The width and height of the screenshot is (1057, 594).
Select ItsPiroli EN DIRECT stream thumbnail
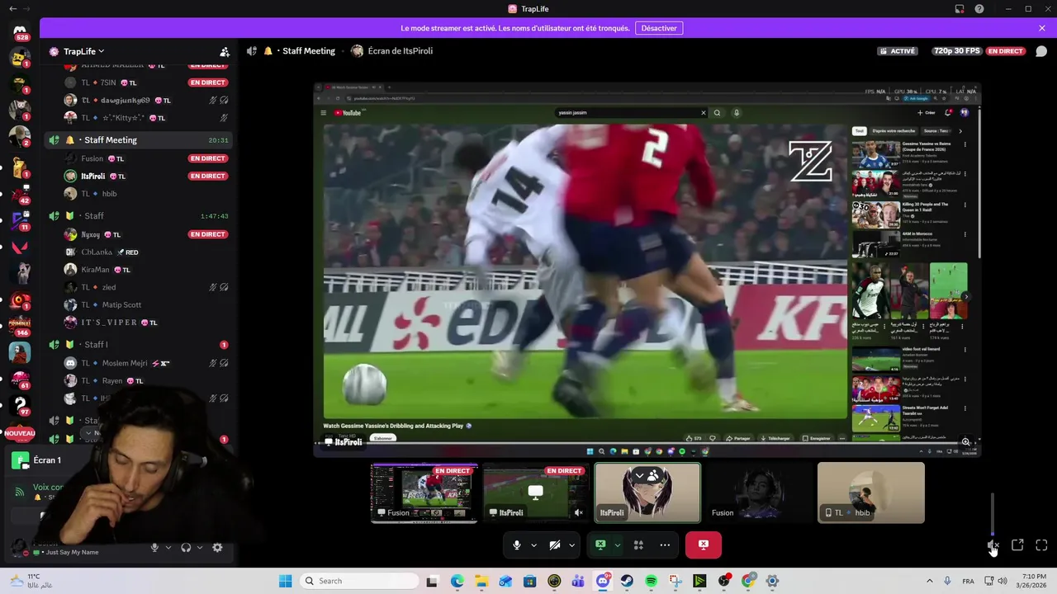click(x=536, y=493)
